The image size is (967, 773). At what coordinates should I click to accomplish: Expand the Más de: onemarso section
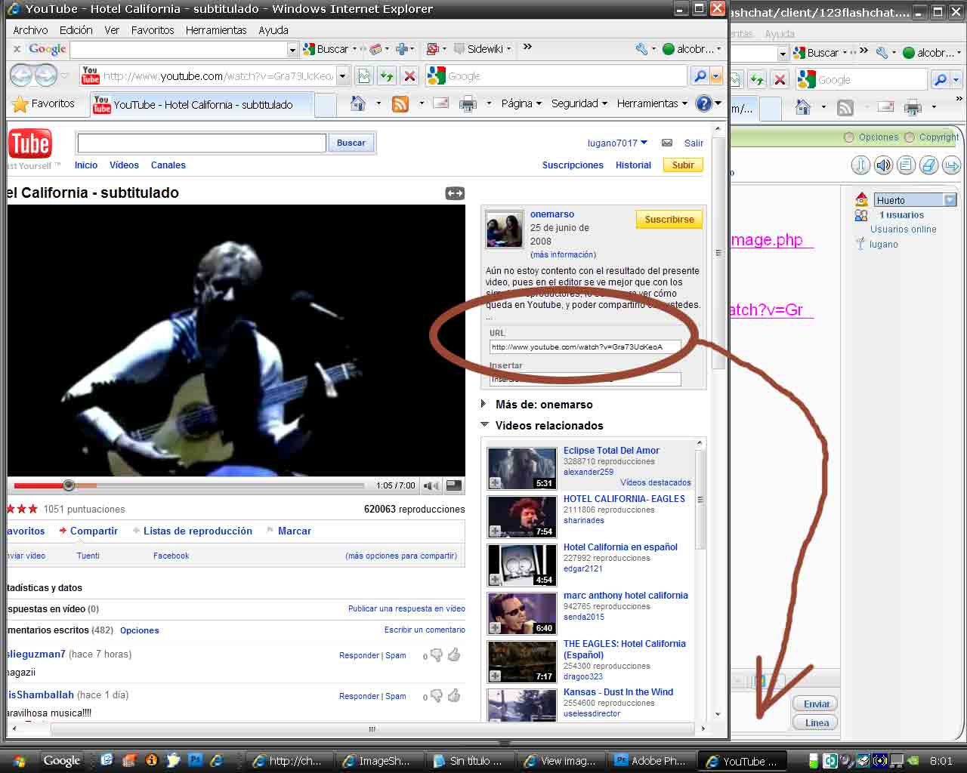[483, 404]
